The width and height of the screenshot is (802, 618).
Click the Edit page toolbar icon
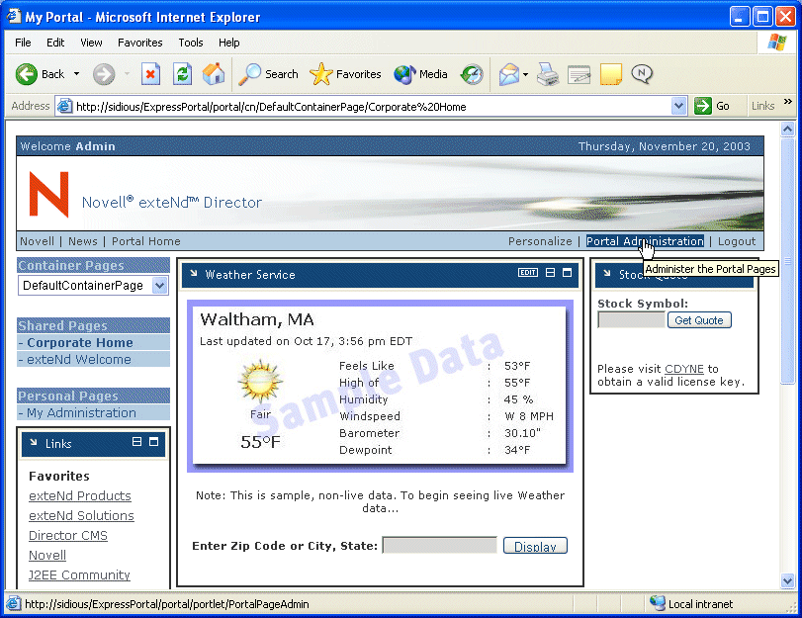click(579, 75)
